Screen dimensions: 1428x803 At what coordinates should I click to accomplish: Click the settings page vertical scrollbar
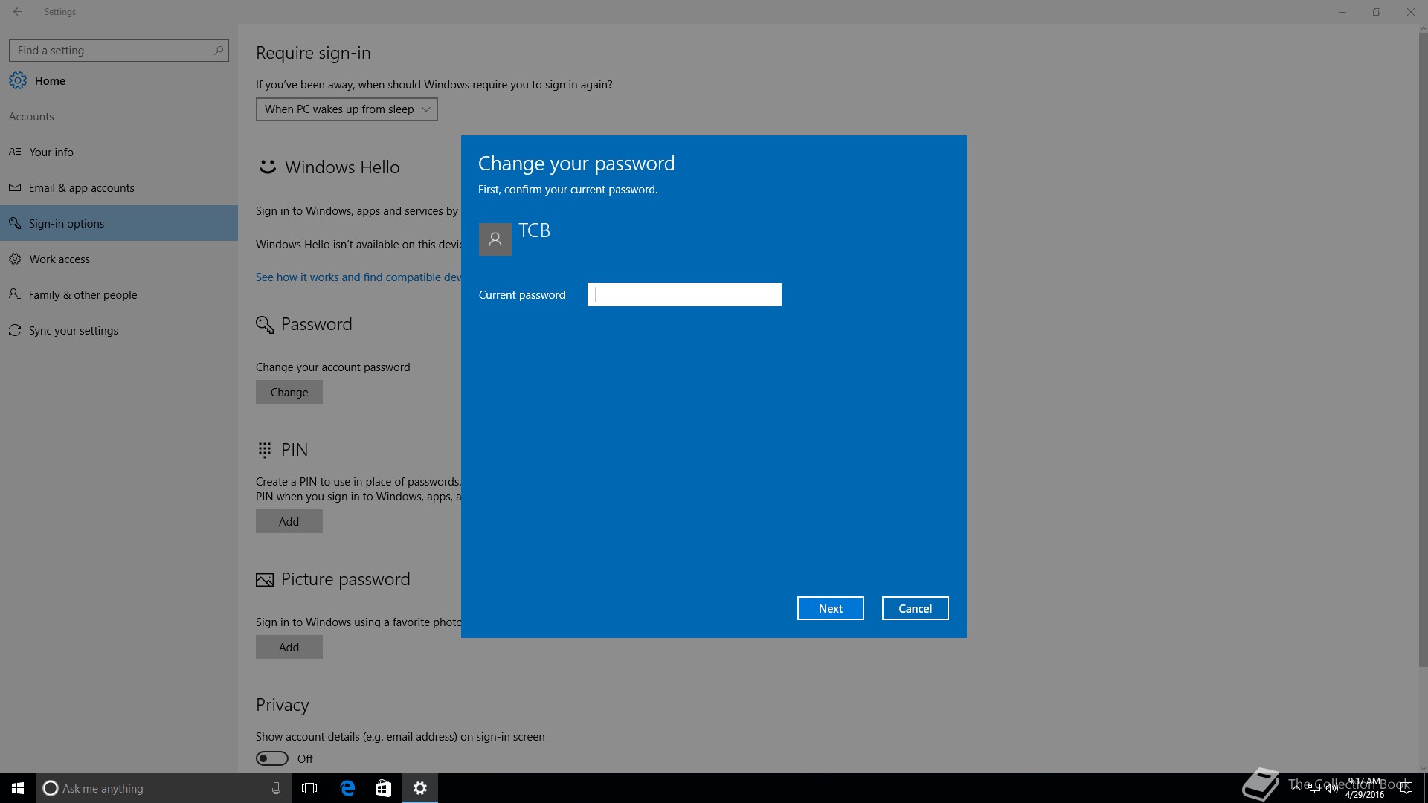click(x=1423, y=349)
